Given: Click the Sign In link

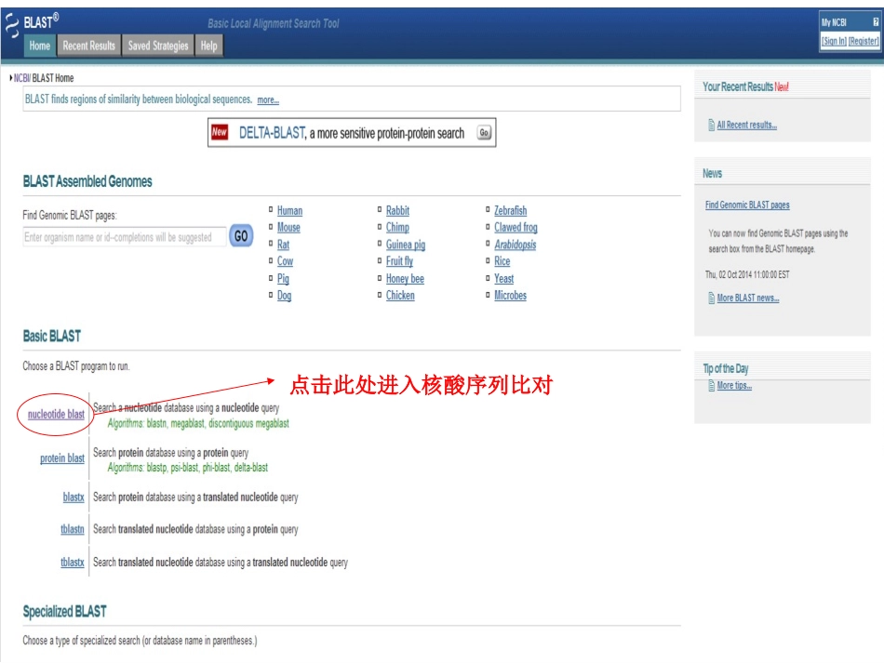Looking at the screenshot, I should (834, 41).
